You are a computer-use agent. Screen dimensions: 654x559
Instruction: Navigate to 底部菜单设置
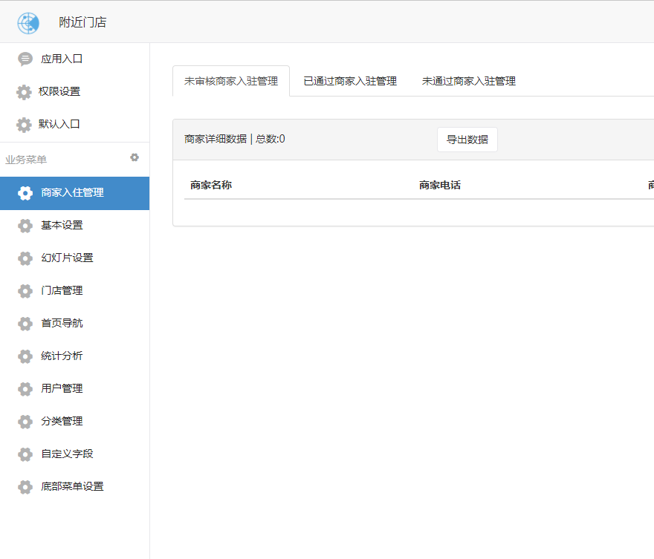tap(72, 487)
